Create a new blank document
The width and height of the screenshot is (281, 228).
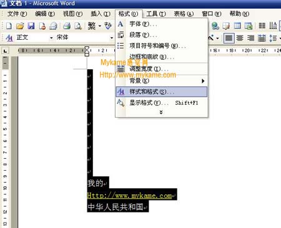coord(9,26)
